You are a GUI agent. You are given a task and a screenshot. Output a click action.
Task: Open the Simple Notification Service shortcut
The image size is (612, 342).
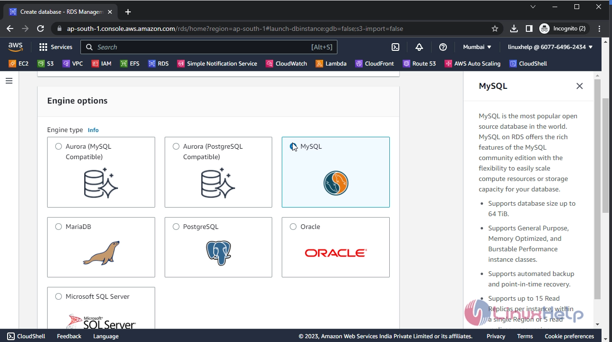pos(217,64)
